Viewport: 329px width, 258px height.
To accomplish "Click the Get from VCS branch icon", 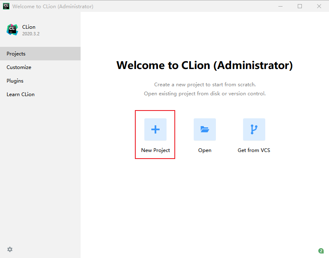I will click(x=254, y=129).
